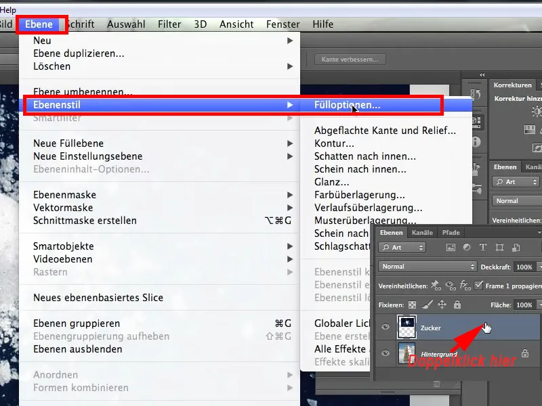This screenshot has width=542, height=406.
Task: Collapse the dock with the double-arrow icon
Action: pyautogui.click(x=482, y=75)
